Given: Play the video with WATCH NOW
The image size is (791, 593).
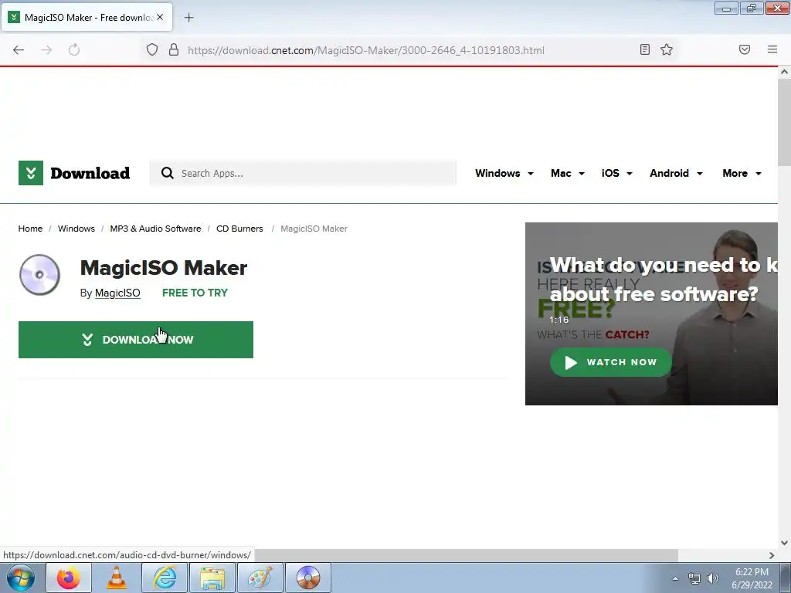Looking at the screenshot, I should [611, 362].
